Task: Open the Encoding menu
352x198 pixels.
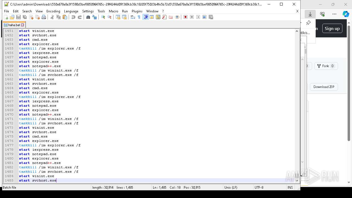Action: click(x=53, y=11)
